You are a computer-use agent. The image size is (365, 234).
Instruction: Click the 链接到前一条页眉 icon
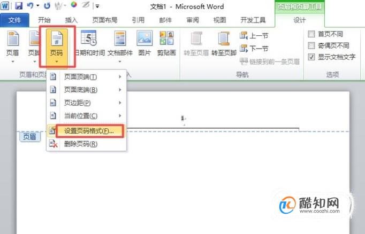coord(244,61)
